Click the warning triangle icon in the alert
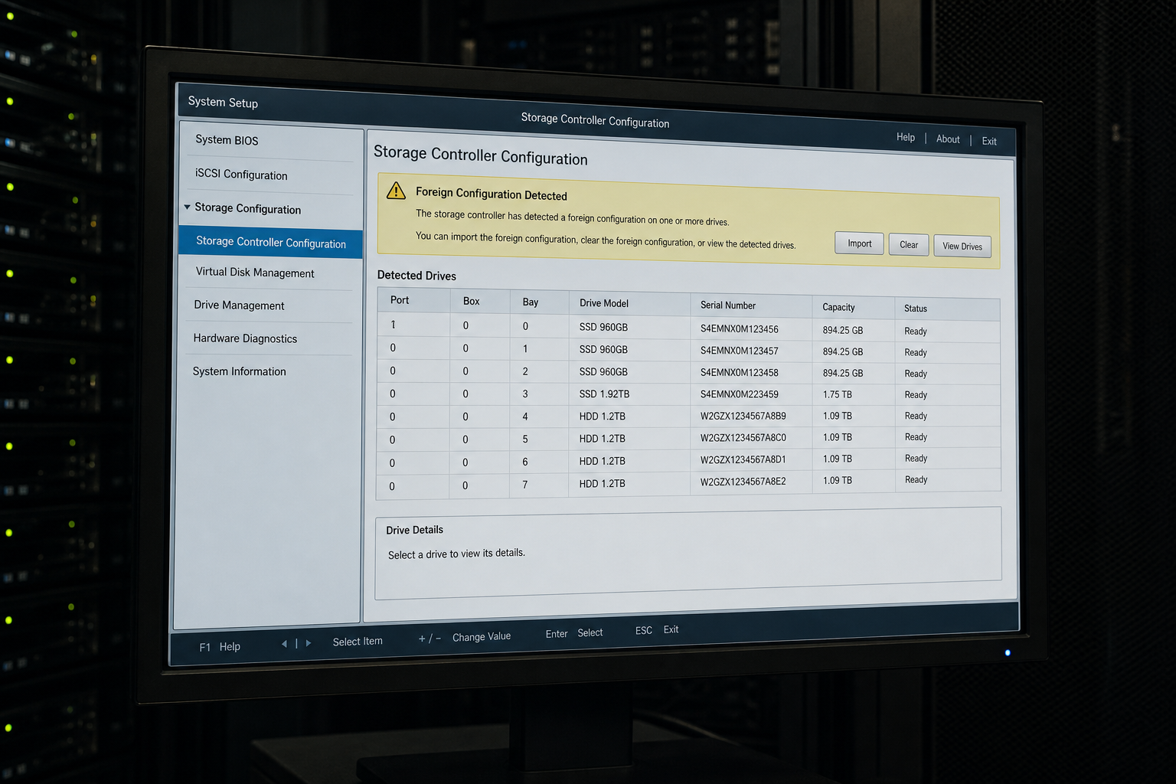Screen dimensions: 1176x784 (396, 191)
